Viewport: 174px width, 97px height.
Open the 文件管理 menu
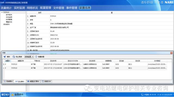pyautogui.click(x=59, y=8)
